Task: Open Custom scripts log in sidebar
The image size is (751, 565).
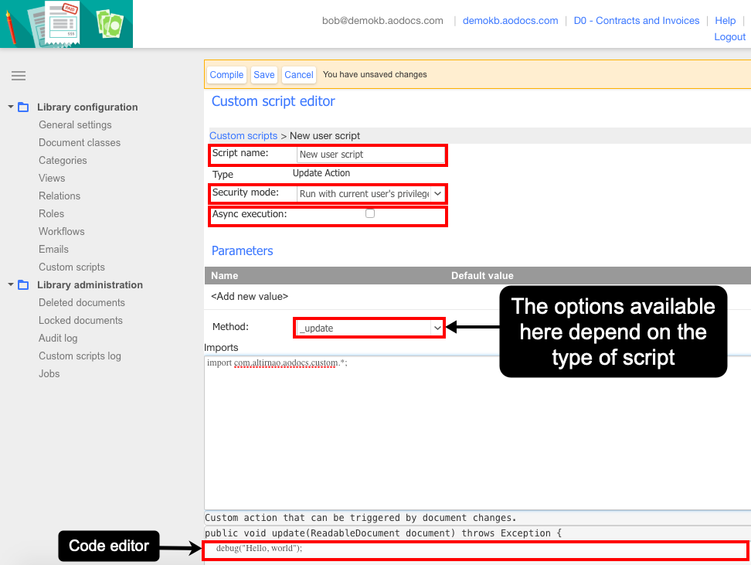Action: pyautogui.click(x=80, y=356)
